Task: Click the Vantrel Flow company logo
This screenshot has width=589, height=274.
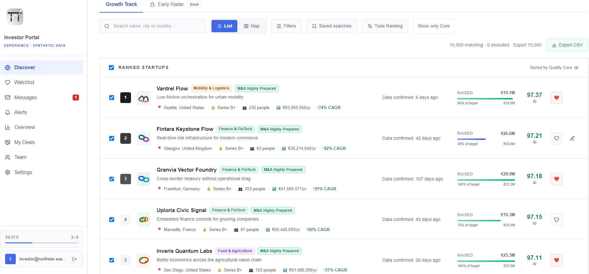Action: pyautogui.click(x=144, y=98)
